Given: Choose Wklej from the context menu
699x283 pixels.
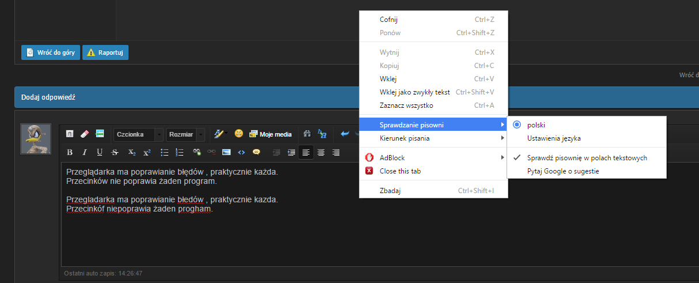Looking at the screenshot, I should (433, 78).
